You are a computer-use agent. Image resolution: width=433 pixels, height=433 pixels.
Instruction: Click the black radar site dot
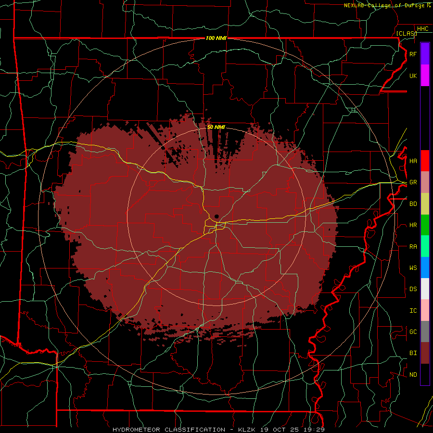(217, 216)
